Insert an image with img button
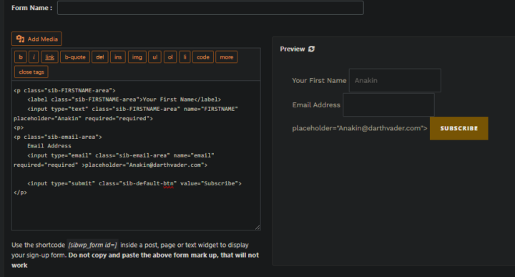Viewport: 515px width, 277px height. tap(137, 57)
